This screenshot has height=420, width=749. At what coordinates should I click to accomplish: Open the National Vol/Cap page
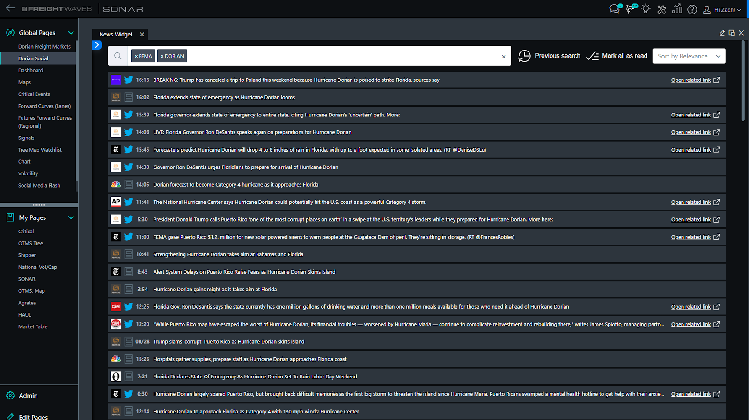(x=37, y=268)
